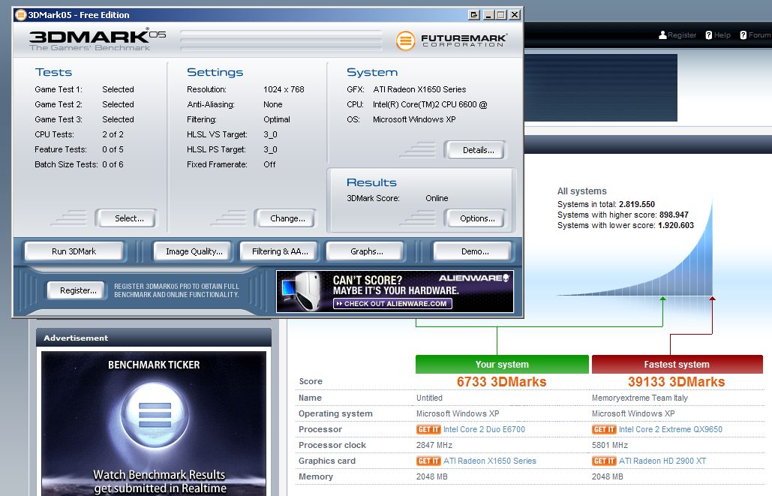The width and height of the screenshot is (772, 496).
Task: Open the Select tests dialog
Action: click(x=126, y=218)
